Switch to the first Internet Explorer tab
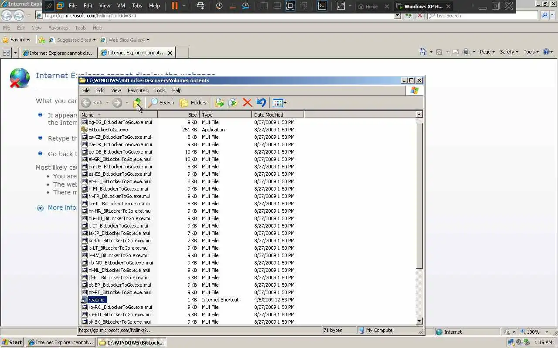The image size is (558, 348). coord(58,53)
